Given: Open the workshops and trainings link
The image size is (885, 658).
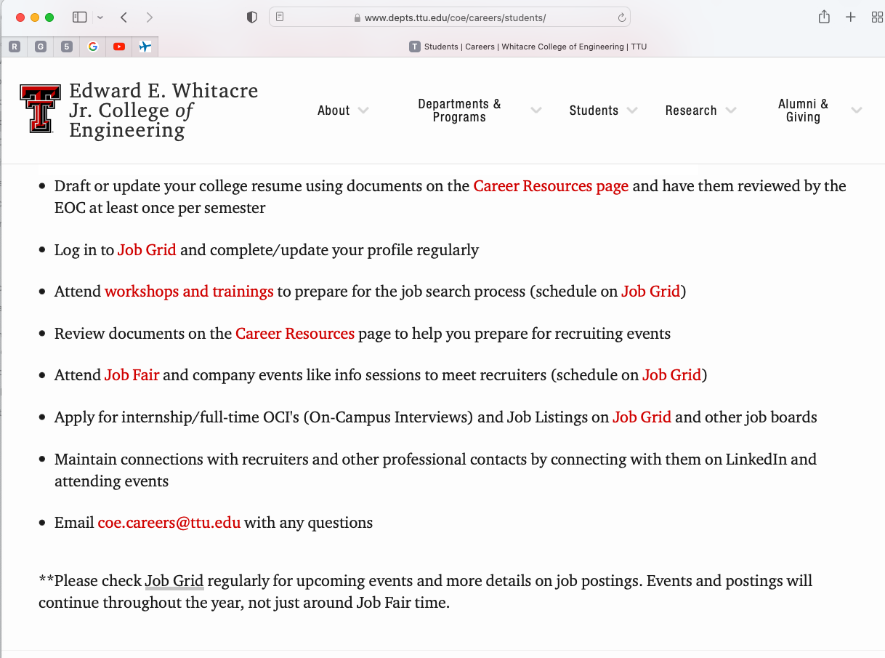Looking at the screenshot, I should coord(189,292).
